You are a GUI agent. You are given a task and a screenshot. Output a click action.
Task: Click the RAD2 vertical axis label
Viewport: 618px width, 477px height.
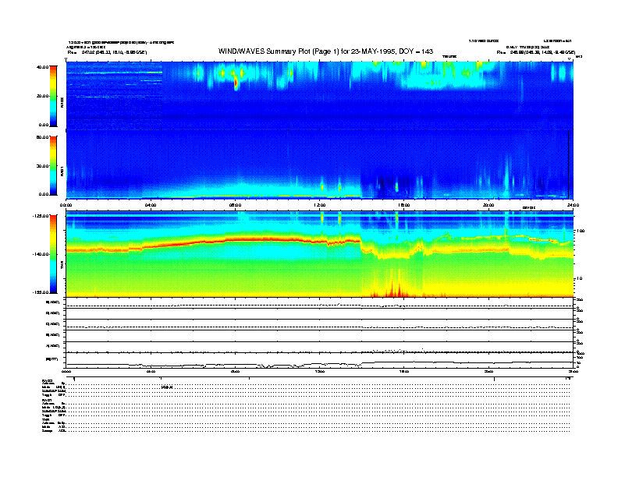click(62, 102)
